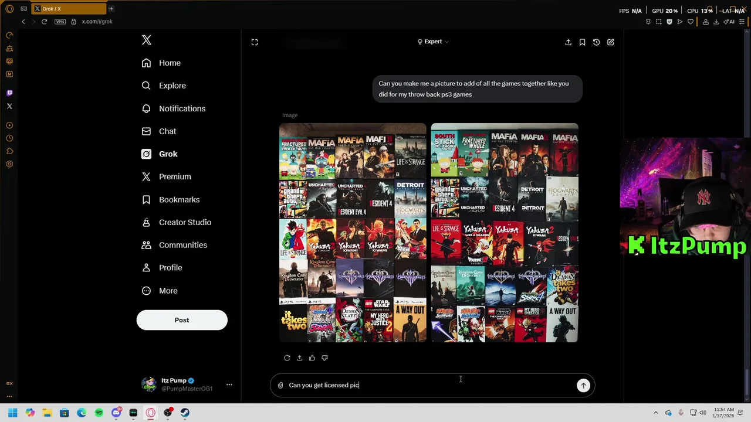Image resolution: width=751 pixels, height=422 pixels.
Task: Send the message with the arrow button
Action: pos(583,385)
